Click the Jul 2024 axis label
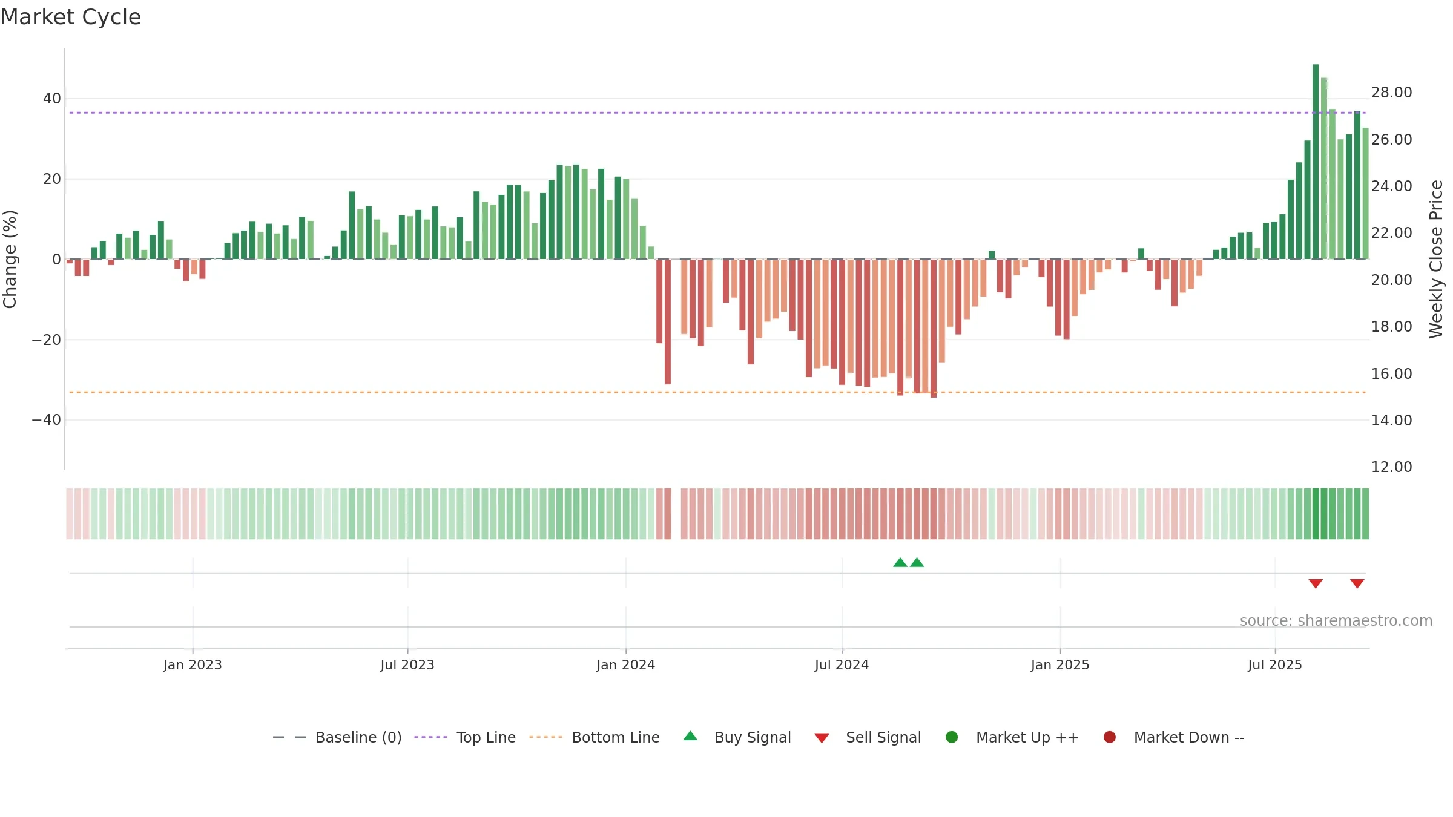 coord(842,664)
